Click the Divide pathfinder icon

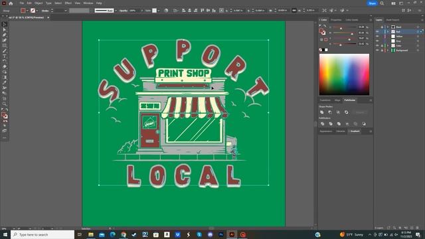pos(322,124)
